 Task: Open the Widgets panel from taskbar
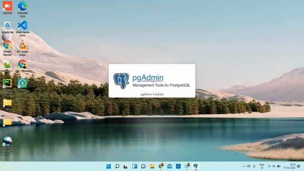pyautogui.click(x=134, y=166)
